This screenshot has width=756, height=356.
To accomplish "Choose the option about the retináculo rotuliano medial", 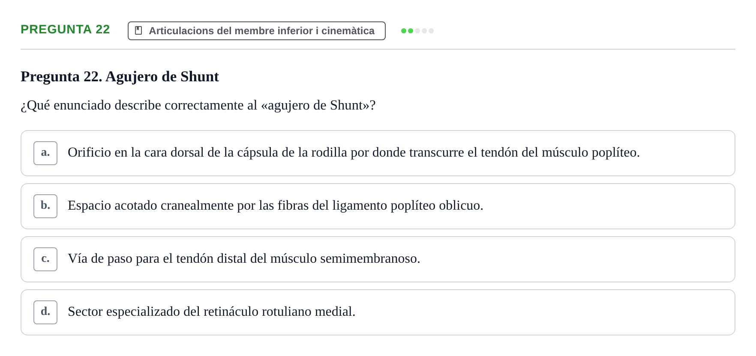I will point(378,312).
